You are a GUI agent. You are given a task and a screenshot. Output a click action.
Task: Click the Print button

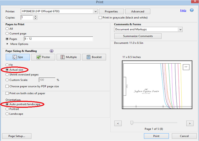point(156,136)
